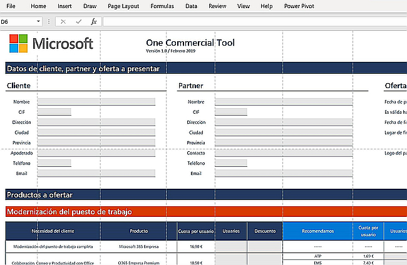Open the Formulas tab
This screenshot has width=407, height=265.
click(x=162, y=6)
